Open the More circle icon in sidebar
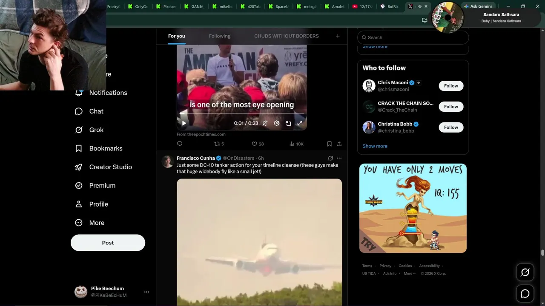 [79, 223]
